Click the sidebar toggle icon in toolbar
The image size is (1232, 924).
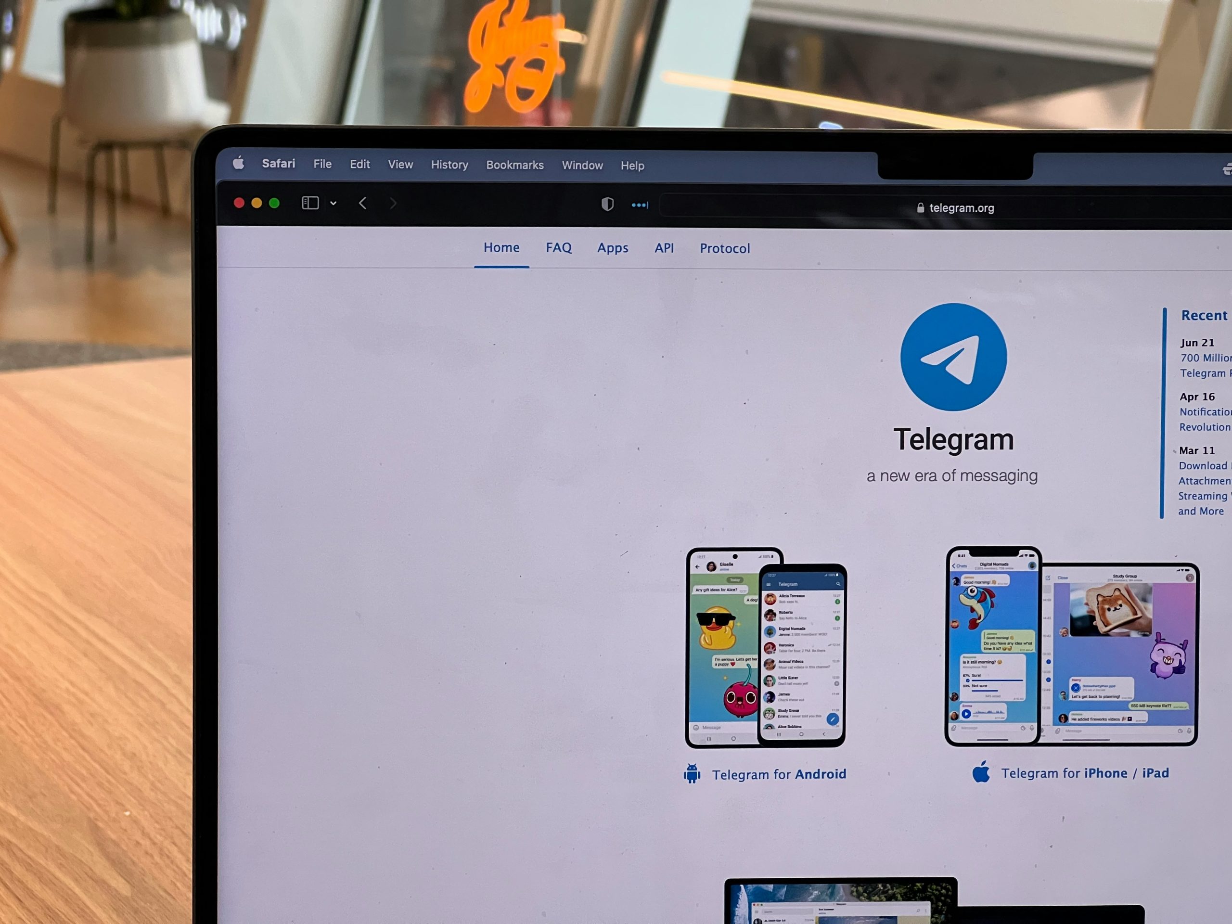click(310, 203)
